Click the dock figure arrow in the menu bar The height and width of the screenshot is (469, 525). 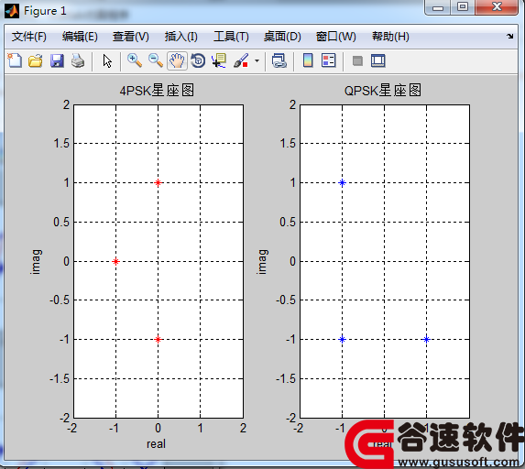pos(509,36)
